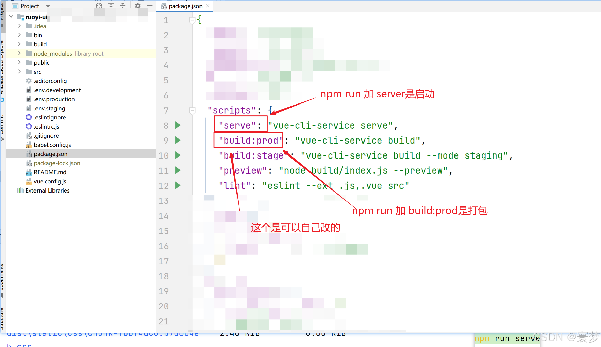Open vue.config.js in project tree
The image size is (601, 347).
click(x=50, y=181)
